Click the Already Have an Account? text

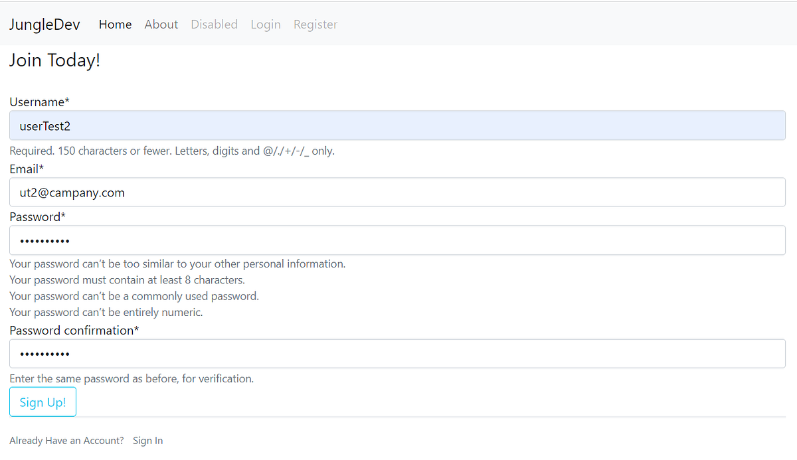(x=66, y=440)
